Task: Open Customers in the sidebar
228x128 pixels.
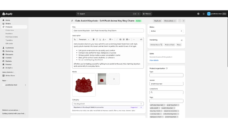Action: [10, 48]
